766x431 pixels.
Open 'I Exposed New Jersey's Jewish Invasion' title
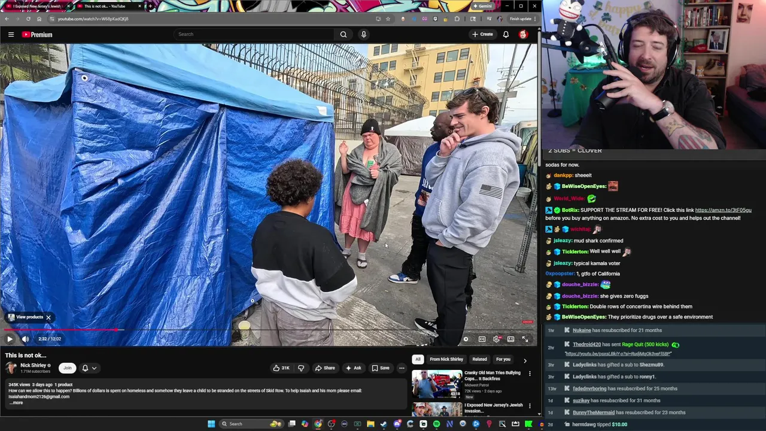tap(494, 408)
